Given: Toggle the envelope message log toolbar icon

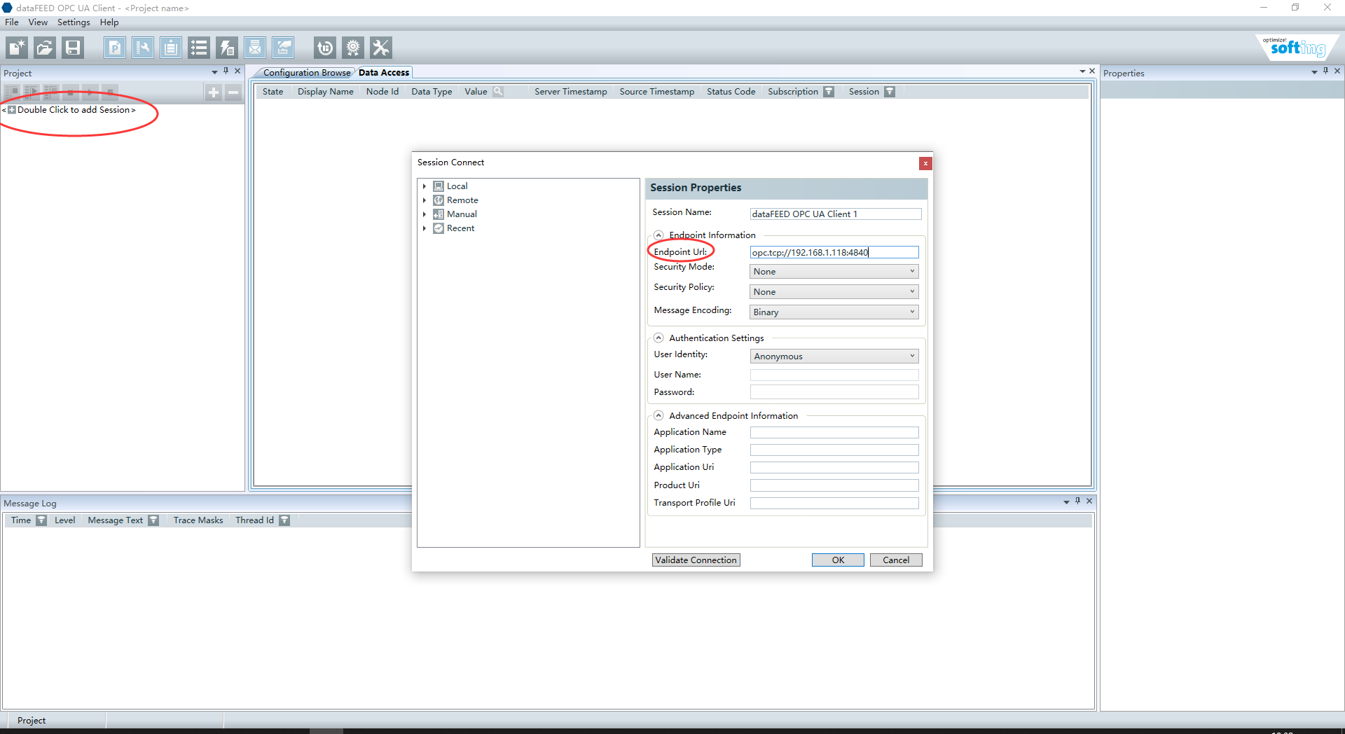Looking at the screenshot, I should click(255, 48).
